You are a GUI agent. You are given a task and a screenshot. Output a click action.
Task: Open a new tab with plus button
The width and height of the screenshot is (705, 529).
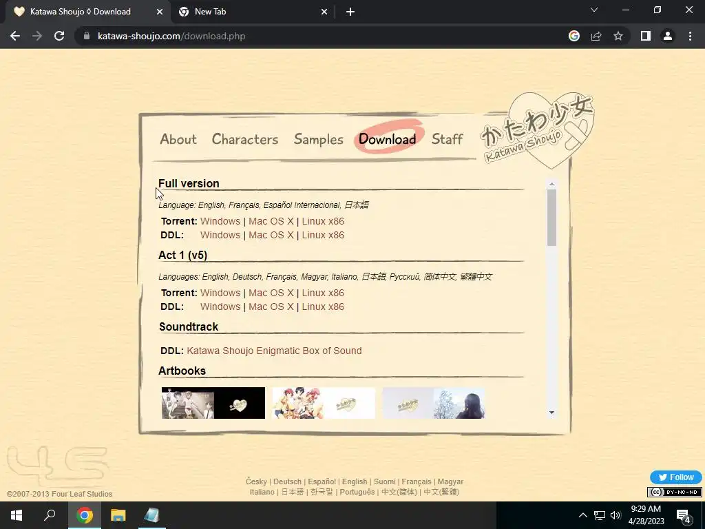click(x=350, y=12)
